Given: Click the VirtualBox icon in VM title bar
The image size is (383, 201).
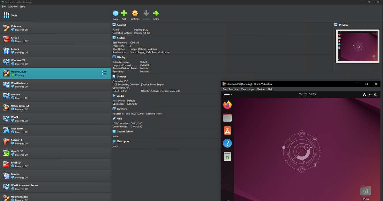Looking at the screenshot, I should 224,84.
